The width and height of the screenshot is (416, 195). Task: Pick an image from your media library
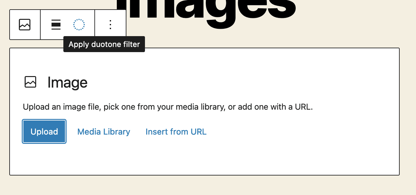click(104, 132)
